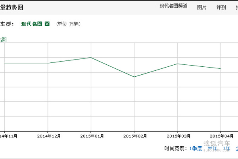Open the 现代名图频道 link
Image resolution: width=238 pixels, height=159 pixels.
(x=173, y=7)
